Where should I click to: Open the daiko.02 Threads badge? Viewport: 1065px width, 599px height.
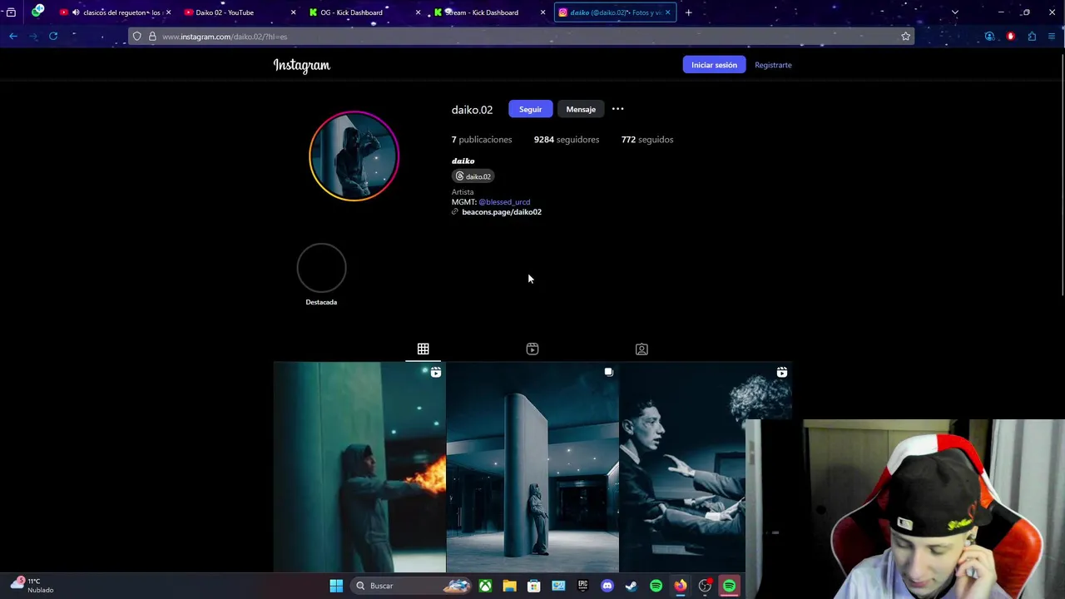tap(473, 176)
